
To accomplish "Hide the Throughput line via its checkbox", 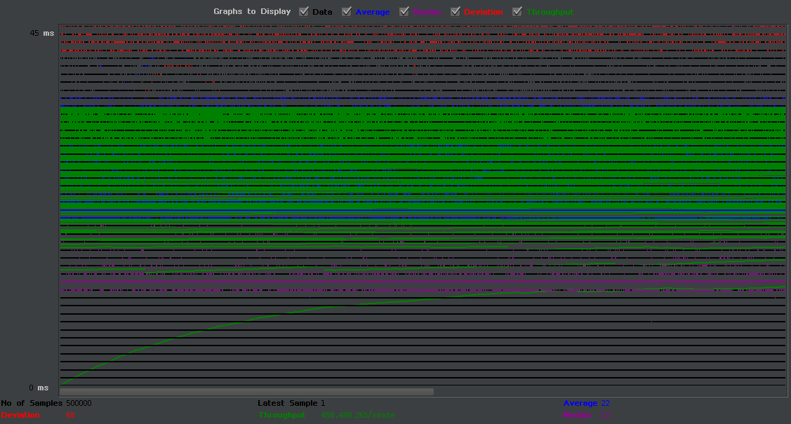I will click(x=517, y=12).
